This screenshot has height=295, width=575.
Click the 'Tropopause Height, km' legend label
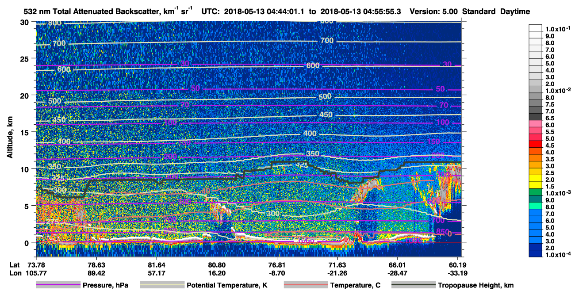click(x=476, y=286)
